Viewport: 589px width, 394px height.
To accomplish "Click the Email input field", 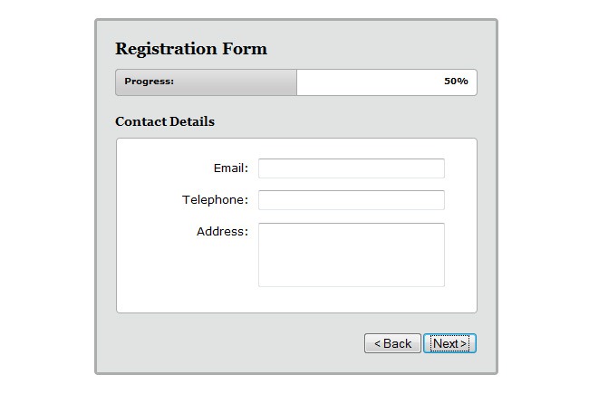I will (x=351, y=168).
